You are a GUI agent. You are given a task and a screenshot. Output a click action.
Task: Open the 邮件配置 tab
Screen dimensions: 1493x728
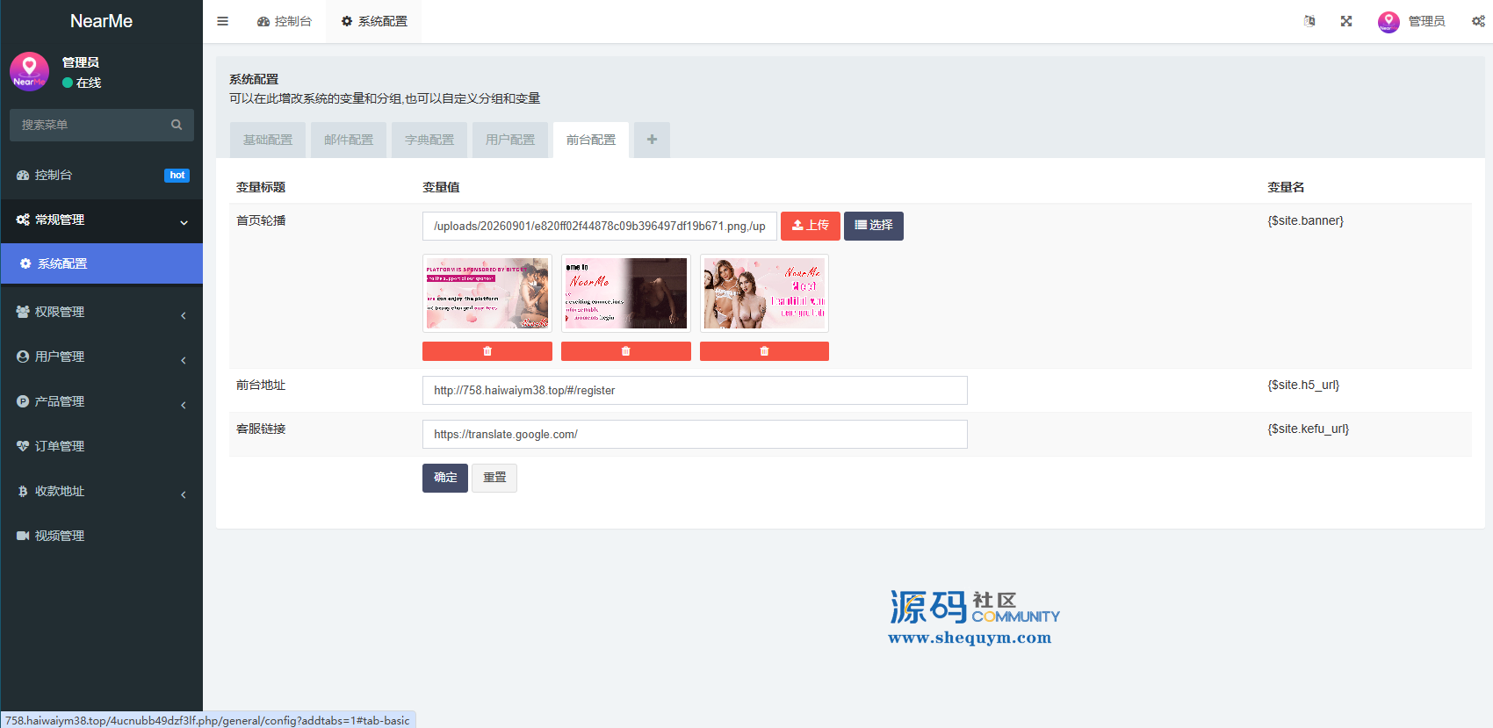(x=349, y=140)
